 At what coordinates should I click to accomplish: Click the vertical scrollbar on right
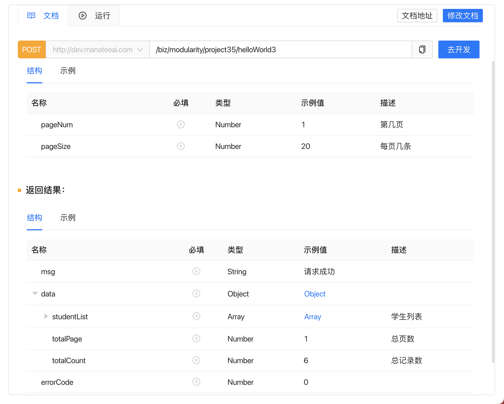pyautogui.click(x=493, y=212)
